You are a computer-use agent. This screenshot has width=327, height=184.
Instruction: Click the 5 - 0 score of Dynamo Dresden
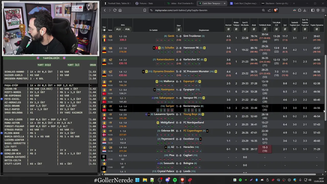click(x=179, y=71)
